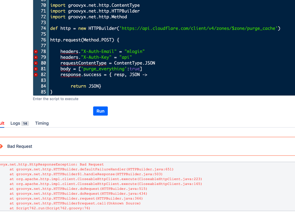Viewport: 295px width, 212px height.
Task: Click the error marker on line 82
Action: (x=36, y=75)
